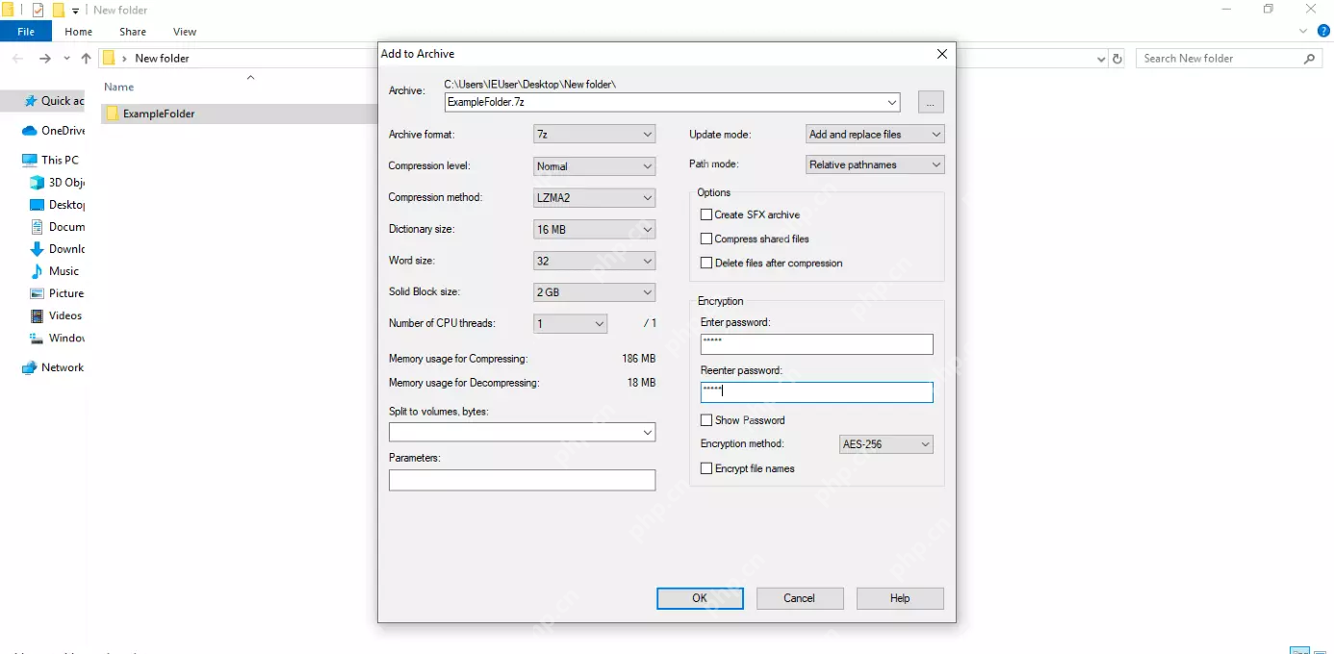This screenshot has width=1334, height=654.
Task: Click the browse button beside archive name
Action: click(x=931, y=102)
